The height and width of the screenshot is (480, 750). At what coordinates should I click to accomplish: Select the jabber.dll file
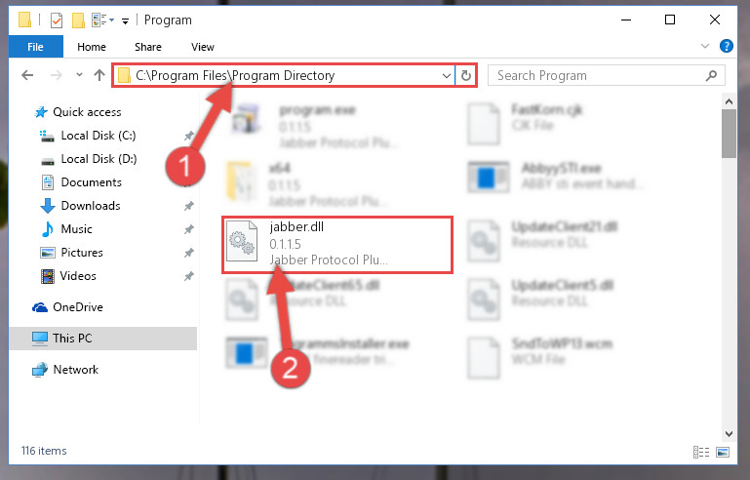coord(337,245)
